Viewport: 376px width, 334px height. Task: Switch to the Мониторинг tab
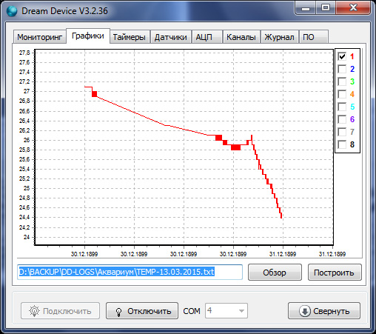40,37
